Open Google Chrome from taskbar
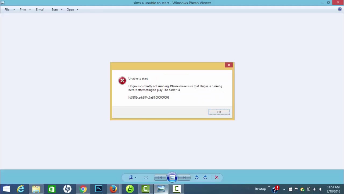The height and width of the screenshot is (194, 344). click(x=83, y=189)
